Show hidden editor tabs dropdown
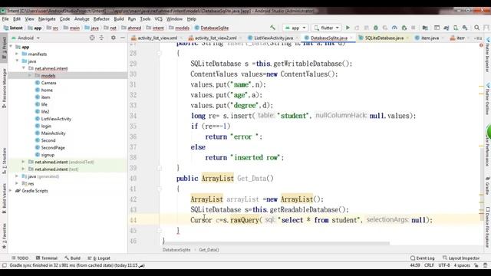The width and height of the screenshot is (491, 276). [x=478, y=38]
